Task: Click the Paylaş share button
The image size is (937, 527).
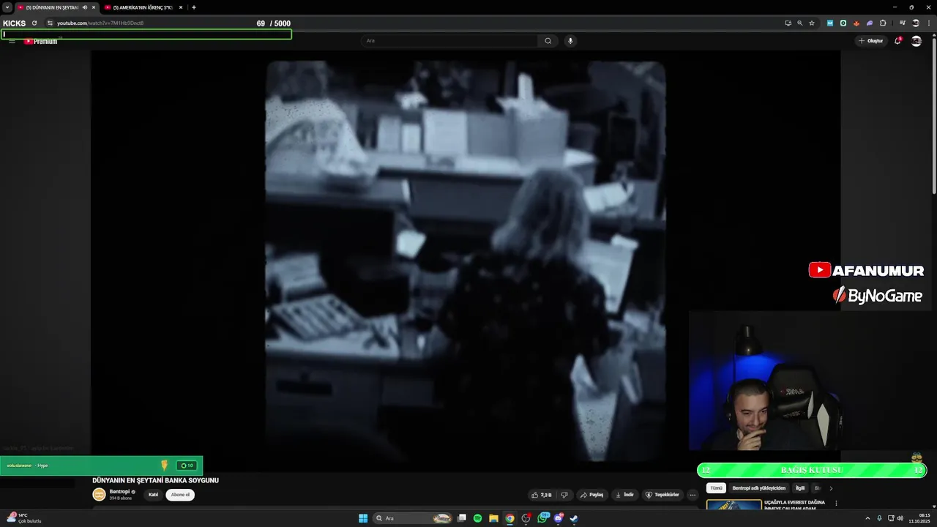Action: [592, 495]
